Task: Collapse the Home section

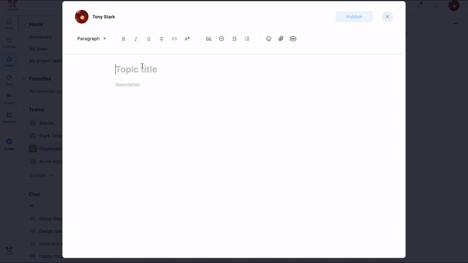Action: 24,25
